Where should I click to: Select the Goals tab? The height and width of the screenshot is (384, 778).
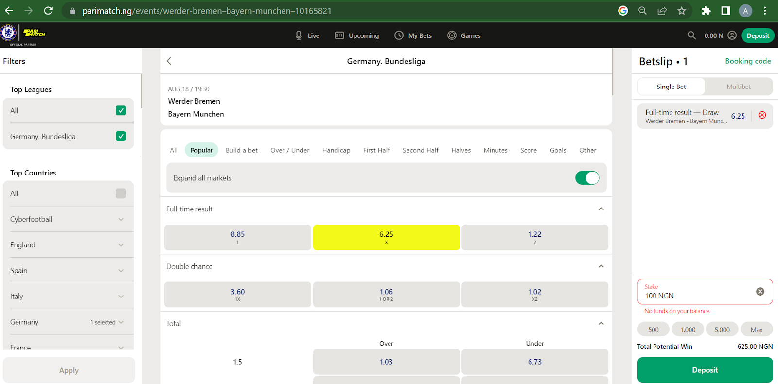(558, 150)
